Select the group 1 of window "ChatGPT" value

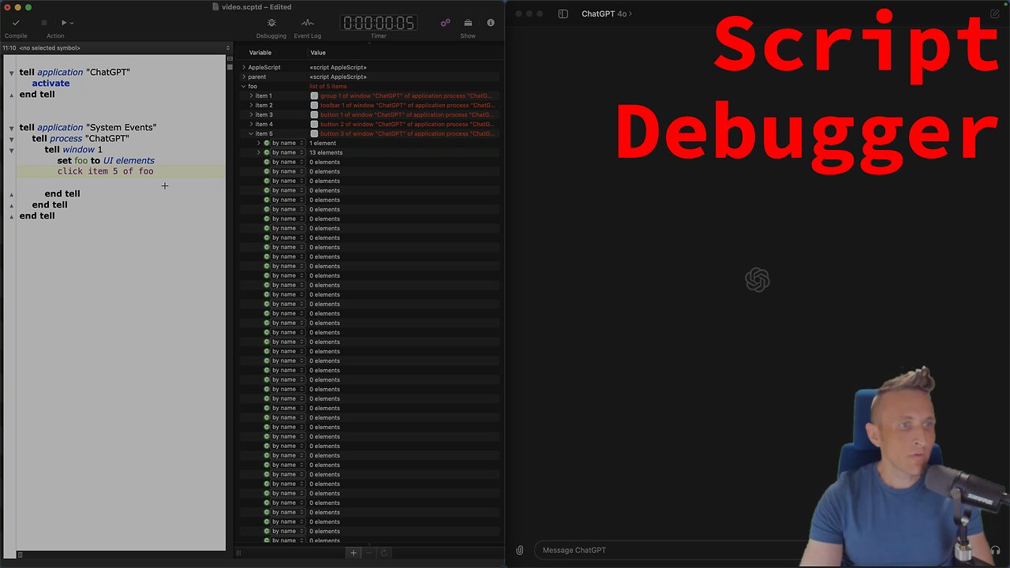click(x=407, y=95)
